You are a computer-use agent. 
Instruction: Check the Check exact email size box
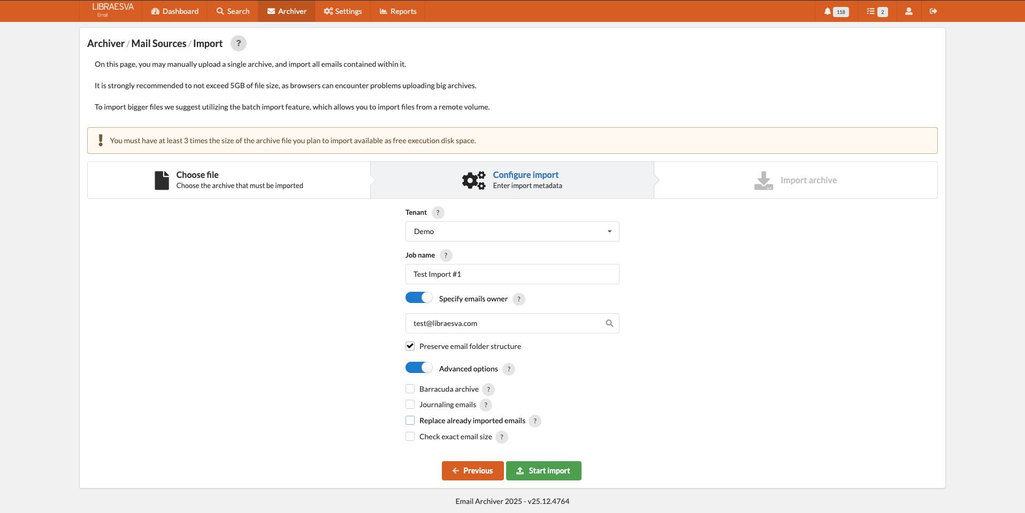tap(410, 437)
